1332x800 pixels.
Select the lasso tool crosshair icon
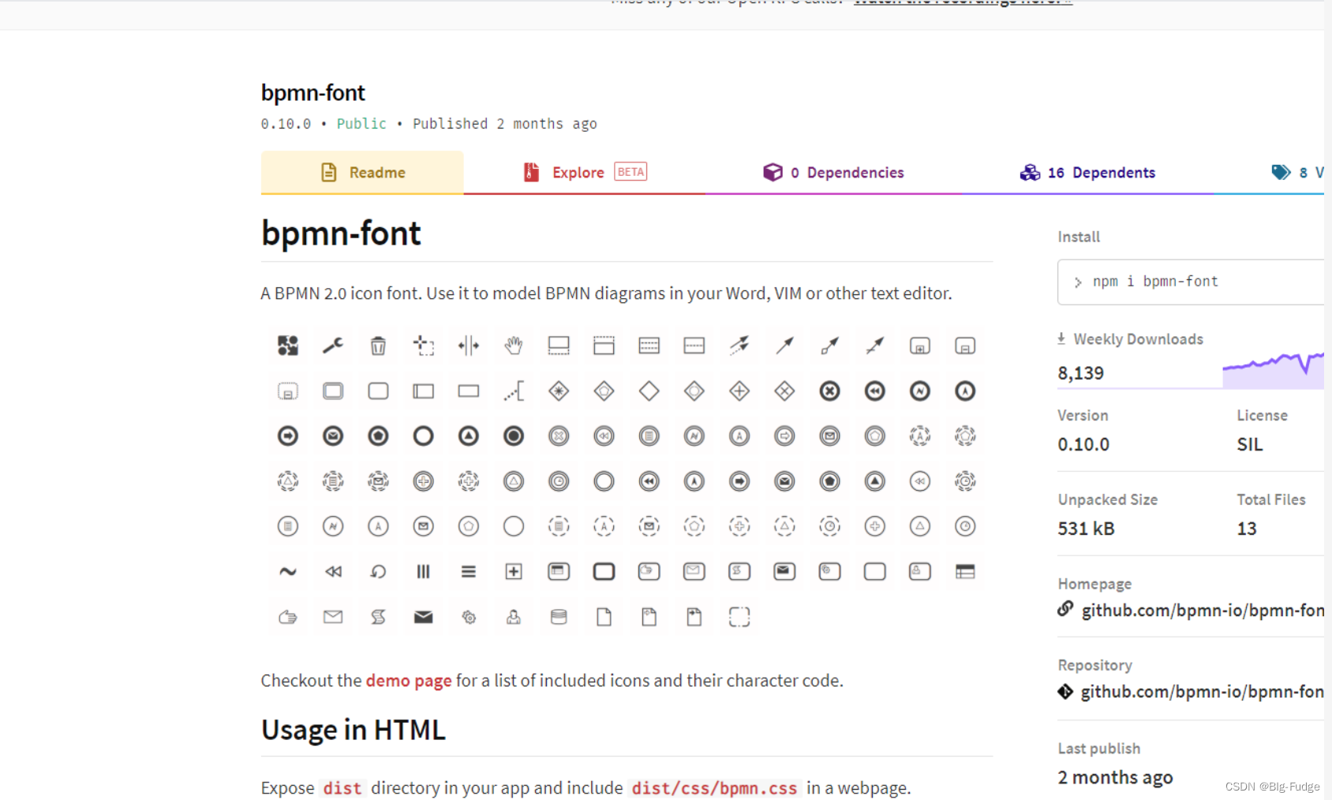click(424, 346)
